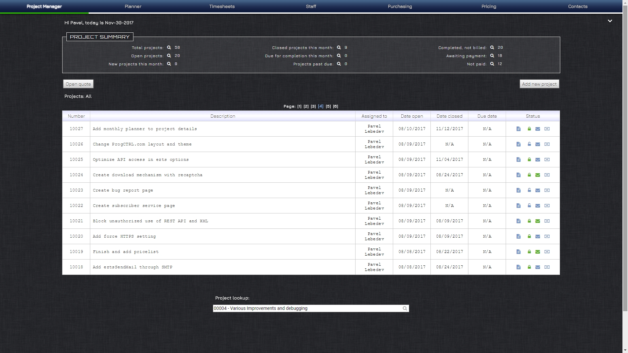
Task: Click document icon for project 10023
Action: coord(518,190)
